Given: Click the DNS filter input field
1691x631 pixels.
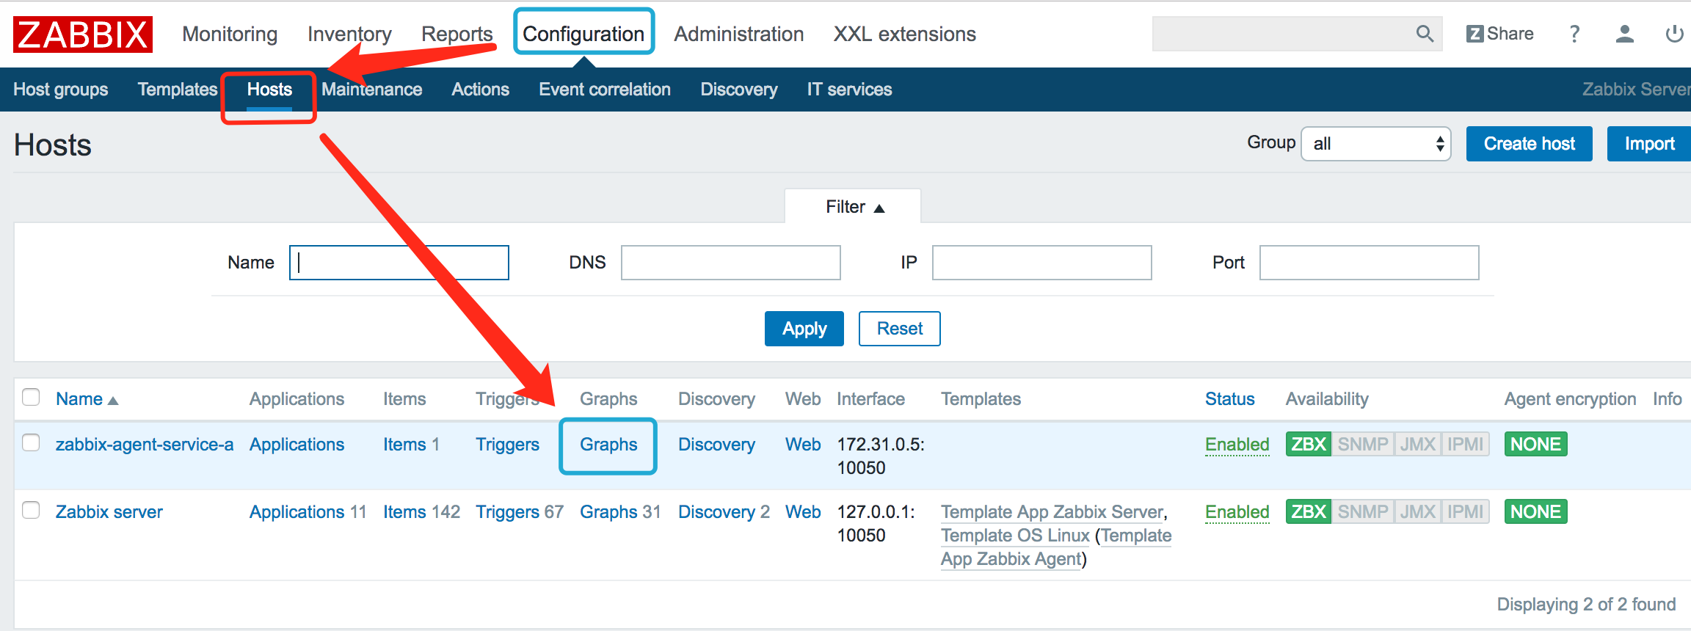Looking at the screenshot, I should click(x=730, y=263).
